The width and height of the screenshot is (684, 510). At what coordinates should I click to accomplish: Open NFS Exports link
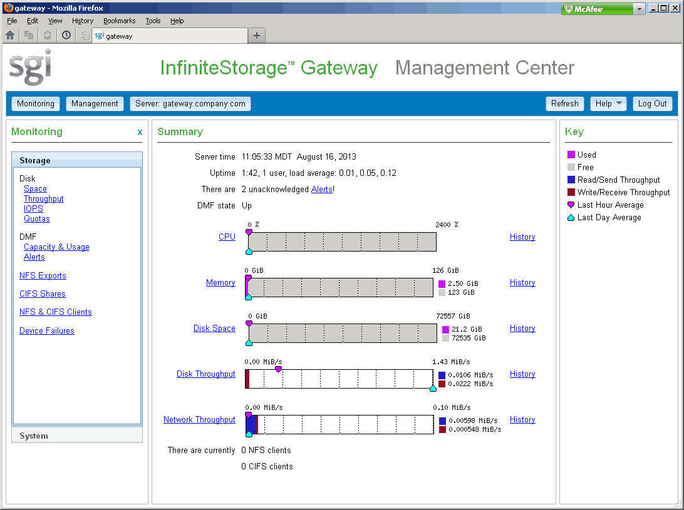pos(43,276)
